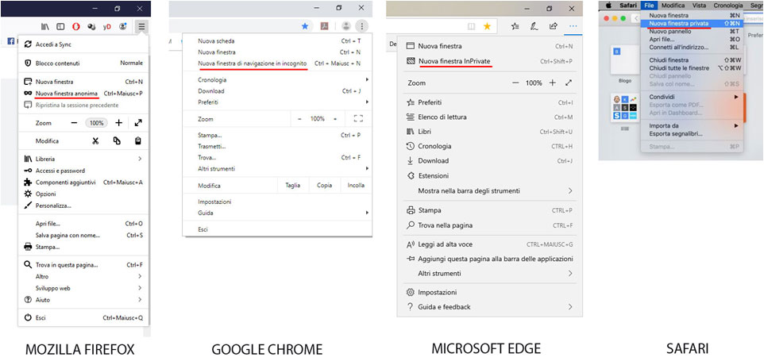This screenshot has width=764, height=361.
Task: Click the Chrome bookmark star icon
Action: tap(305, 26)
